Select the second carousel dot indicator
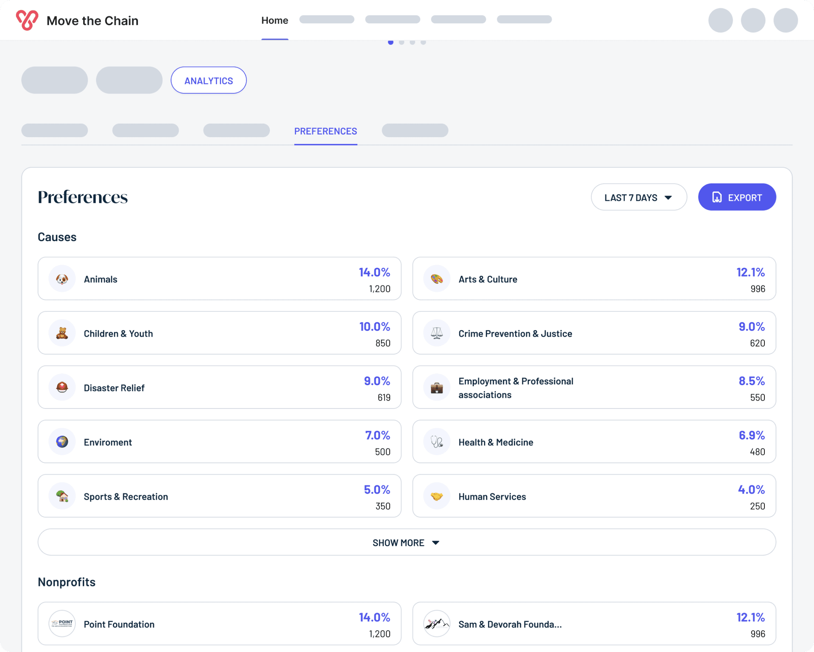814x652 pixels. [x=401, y=42]
